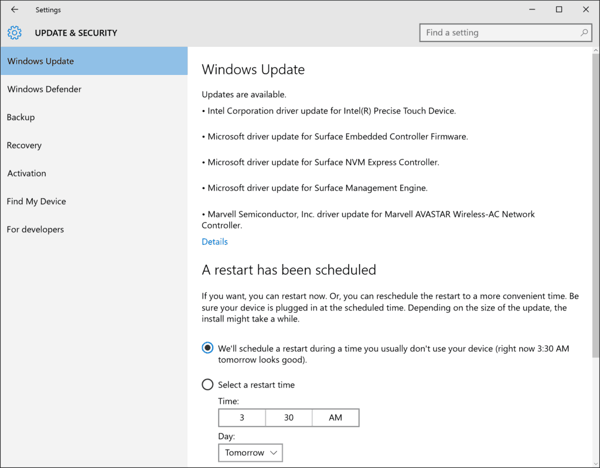Viewport: 600px width, 468px height.
Task: Open the Day dropdown showing Tomorrow
Action: click(x=251, y=453)
